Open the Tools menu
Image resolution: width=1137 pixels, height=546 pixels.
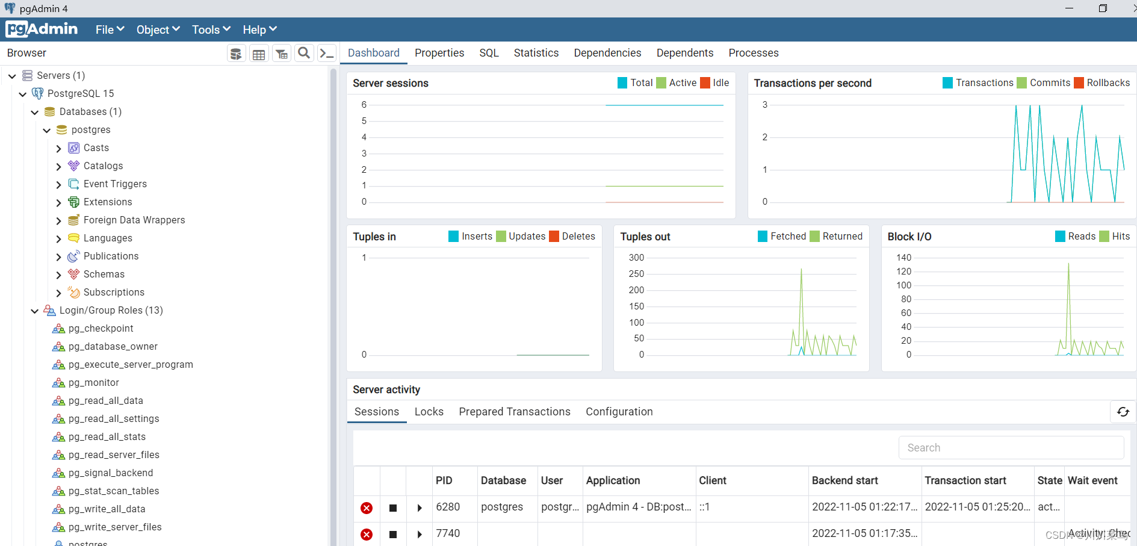211,29
